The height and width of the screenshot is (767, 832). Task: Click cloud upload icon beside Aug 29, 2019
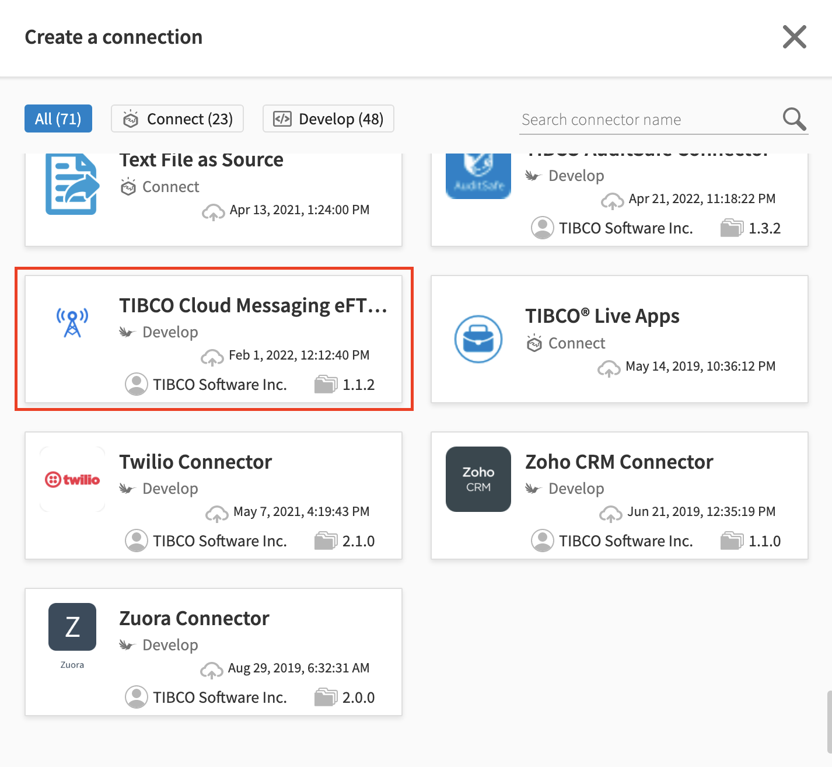click(x=212, y=670)
